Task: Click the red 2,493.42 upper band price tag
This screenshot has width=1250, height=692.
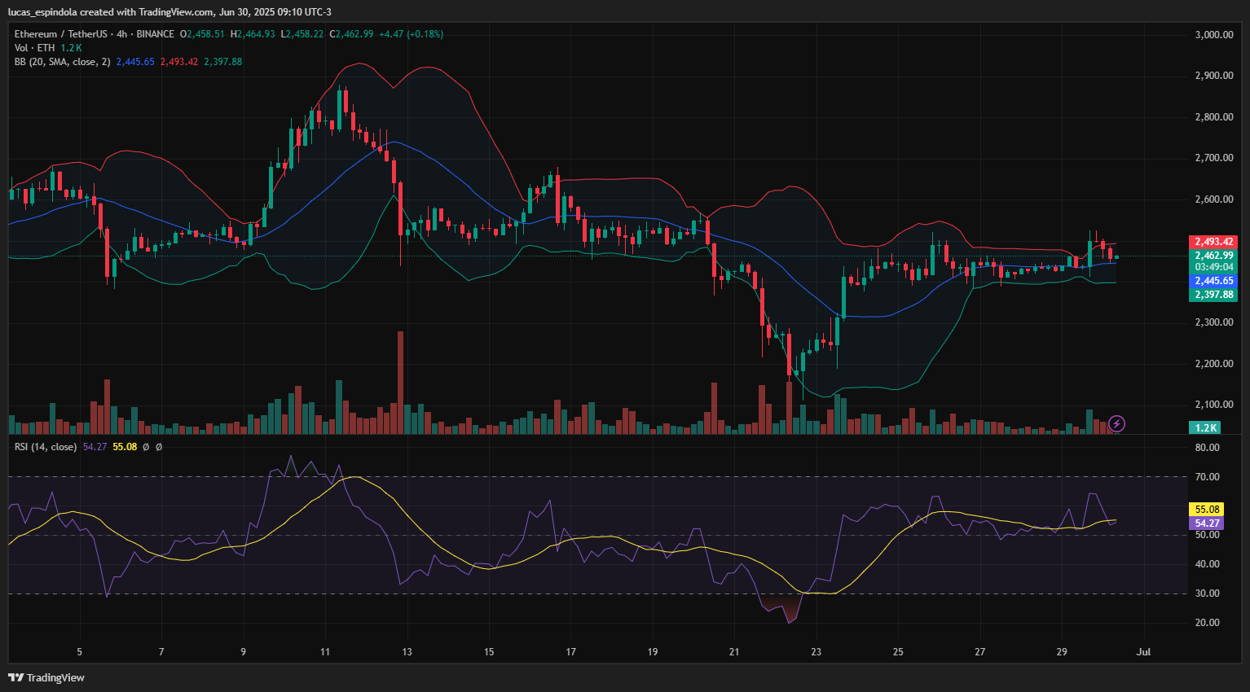Action: (x=1213, y=242)
